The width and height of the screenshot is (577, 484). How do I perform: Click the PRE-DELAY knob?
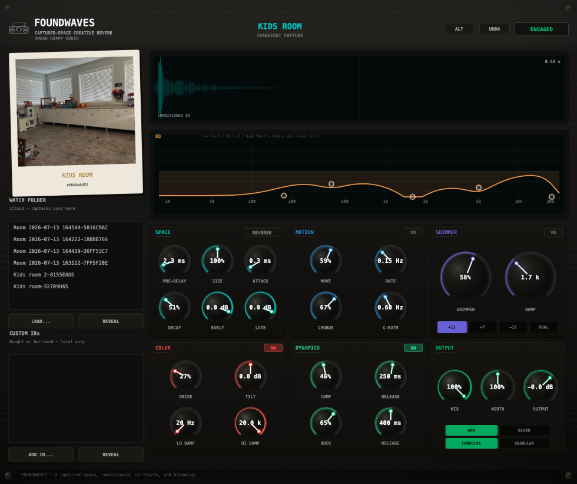pos(174,261)
